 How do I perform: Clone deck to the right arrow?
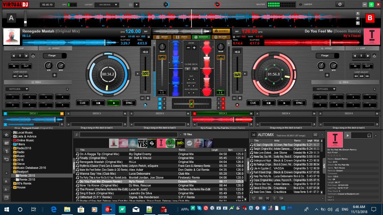195,69
